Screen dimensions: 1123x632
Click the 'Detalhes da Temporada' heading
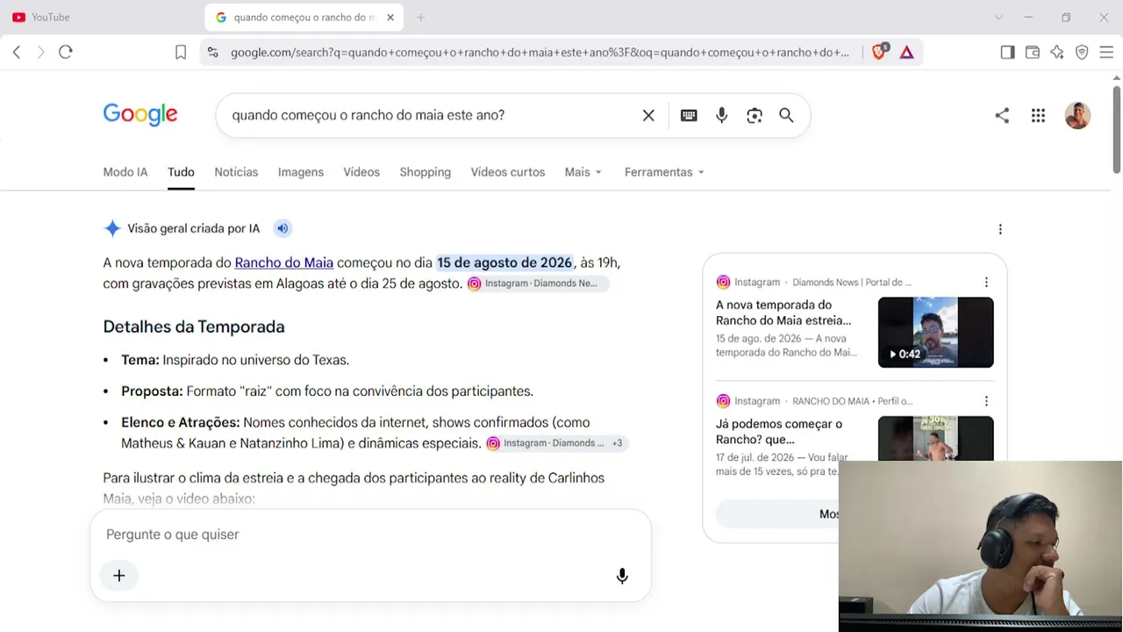click(194, 327)
